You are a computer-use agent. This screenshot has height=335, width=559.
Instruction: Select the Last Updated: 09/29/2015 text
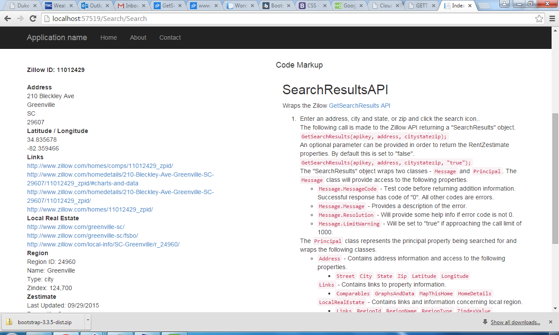pos(63,305)
